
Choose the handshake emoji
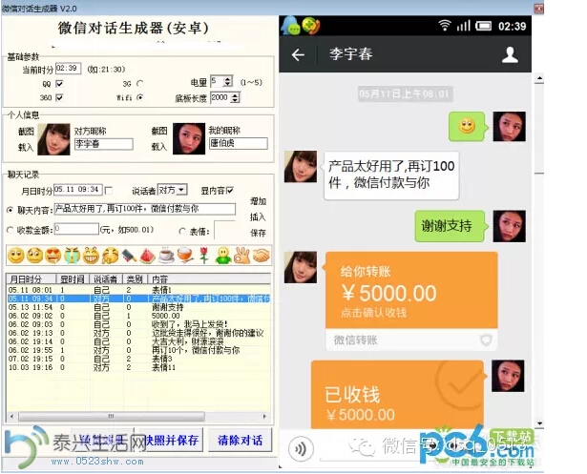(260, 256)
